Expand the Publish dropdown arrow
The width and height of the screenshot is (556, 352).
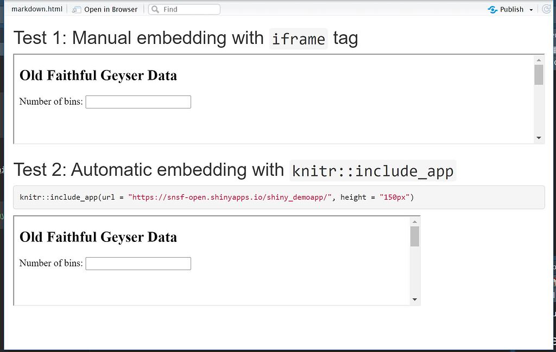coord(531,10)
